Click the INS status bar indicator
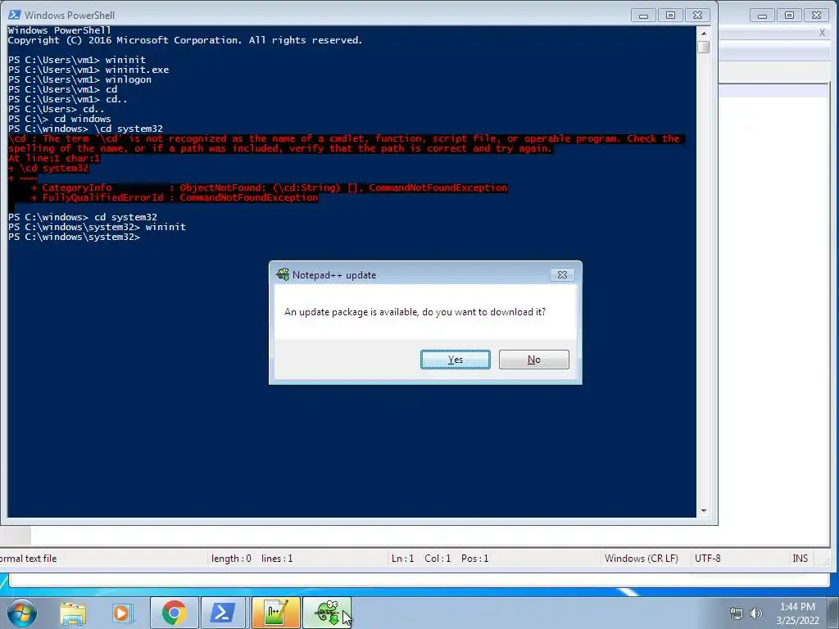 coord(800,559)
